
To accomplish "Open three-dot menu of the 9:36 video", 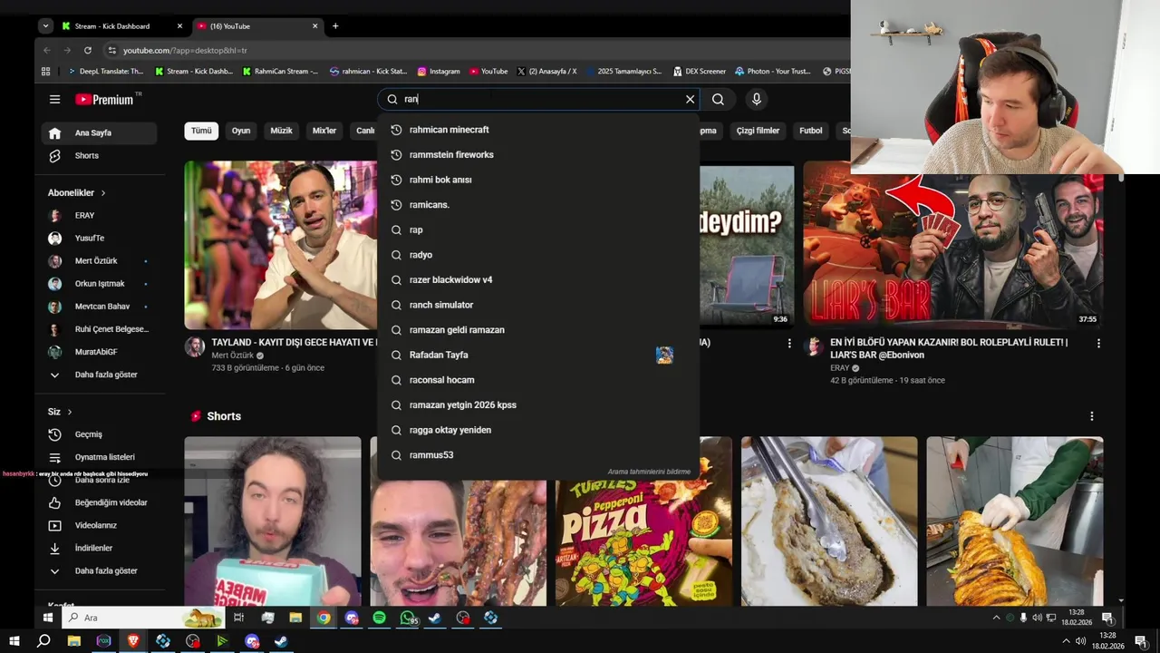I will coord(789,344).
